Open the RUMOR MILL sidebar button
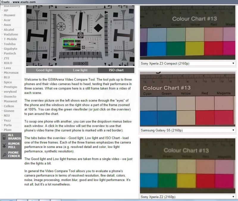Viewport: 238px width, 201px height. click(x=11, y=146)
